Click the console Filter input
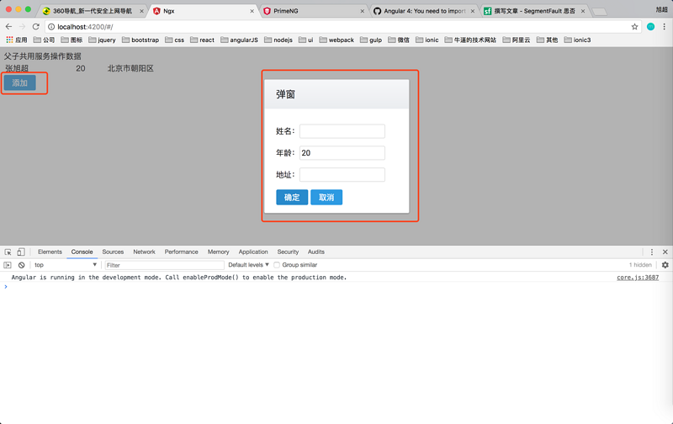 [164, 265]
